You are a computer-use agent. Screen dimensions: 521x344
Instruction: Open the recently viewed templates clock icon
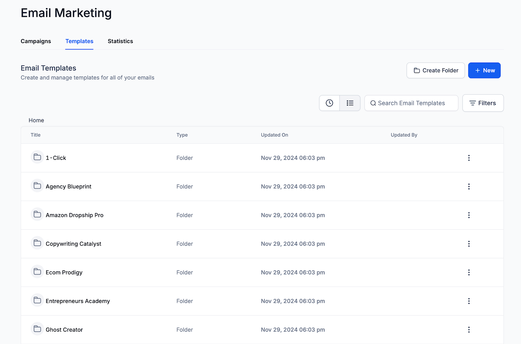329,103
